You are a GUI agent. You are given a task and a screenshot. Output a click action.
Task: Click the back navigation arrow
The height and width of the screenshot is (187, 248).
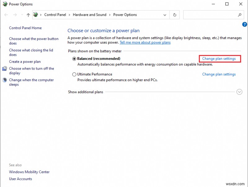[x=6, y=15]
